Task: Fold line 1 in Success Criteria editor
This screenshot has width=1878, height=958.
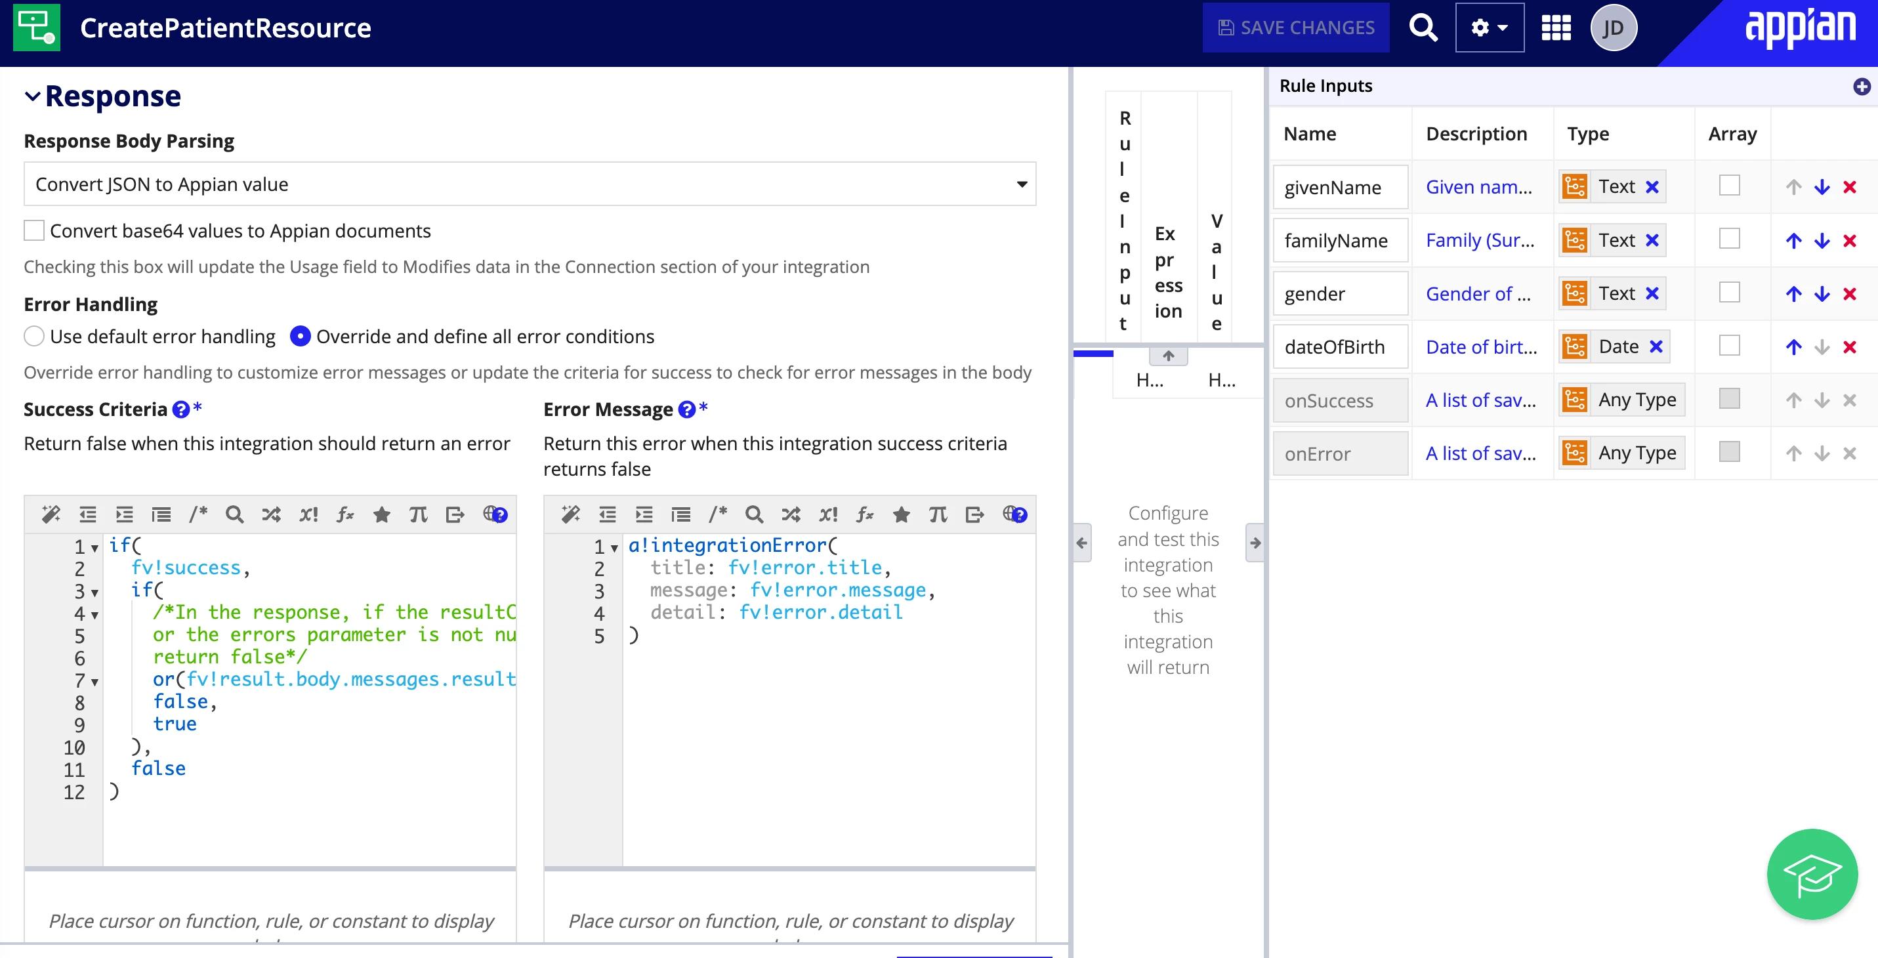Action: click(94, 549)
